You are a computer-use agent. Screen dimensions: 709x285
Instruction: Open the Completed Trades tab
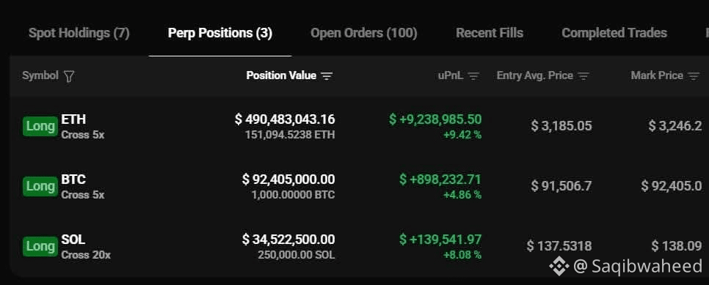614,33
